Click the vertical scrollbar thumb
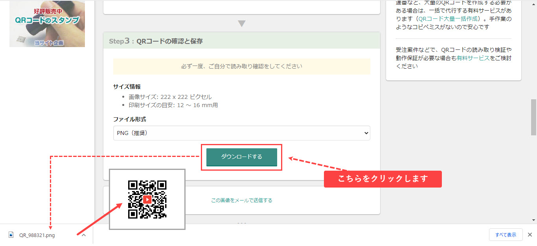The height and width of the screenshot is (246, 537). (533, 117)
